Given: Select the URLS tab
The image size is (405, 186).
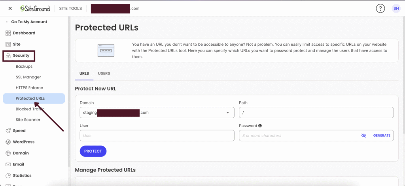Looking at the screenshot, I should 84,74.
